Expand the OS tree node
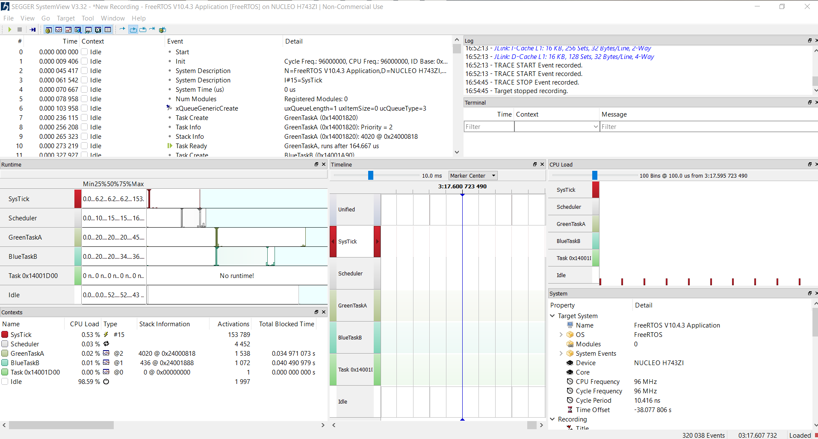818x439 pixels. tap(561, 334)
